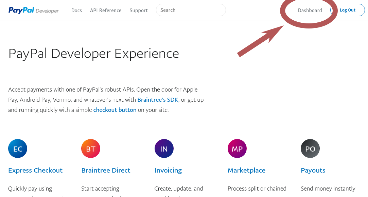This screenshot has width=368, height=197.
Task: Click the EC Express Checkout icon
Action: point(18,149)
